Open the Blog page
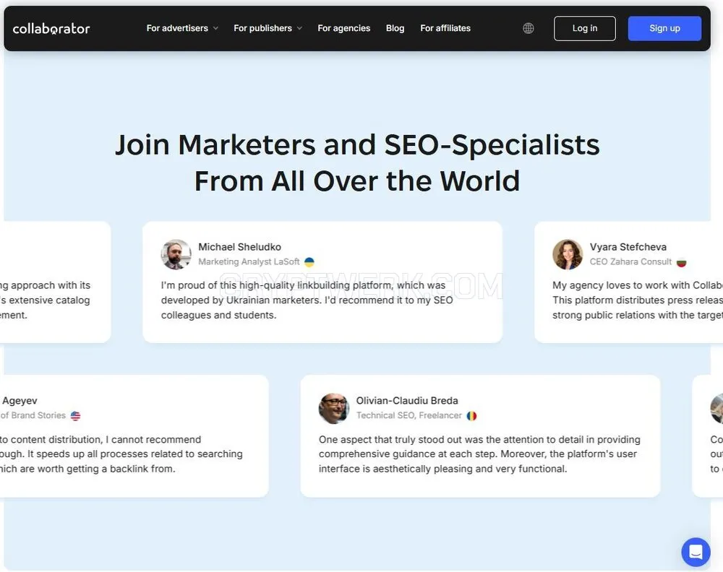The image size is (723, 572). [395, 29]
